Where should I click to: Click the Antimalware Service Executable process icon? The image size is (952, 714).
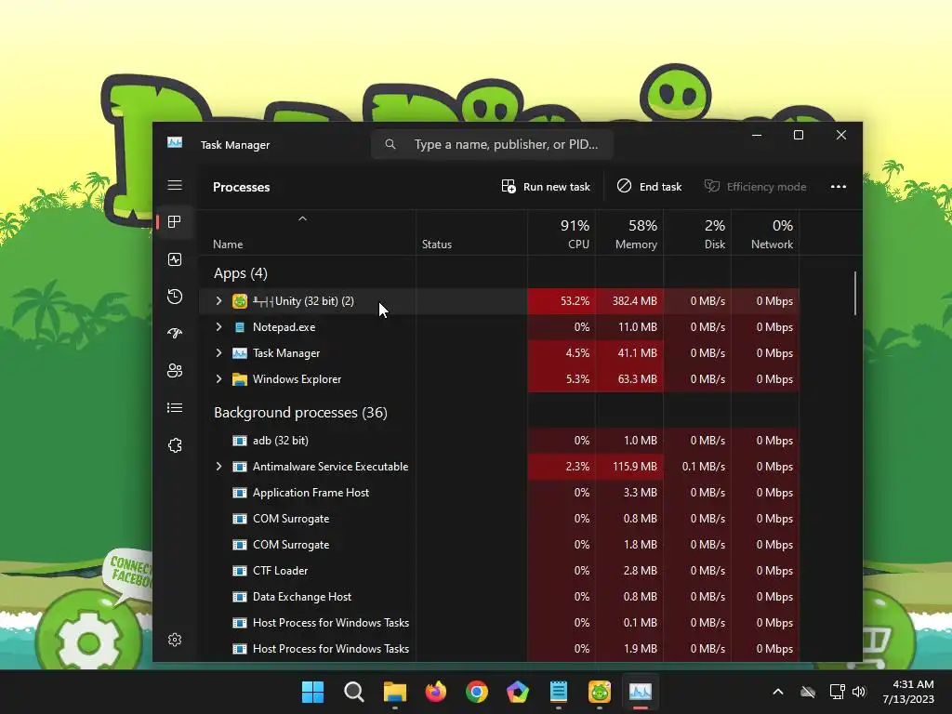(240, 467)
